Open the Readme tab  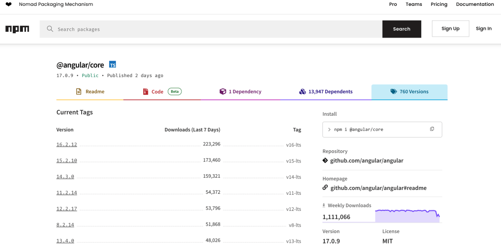(90, 92)
